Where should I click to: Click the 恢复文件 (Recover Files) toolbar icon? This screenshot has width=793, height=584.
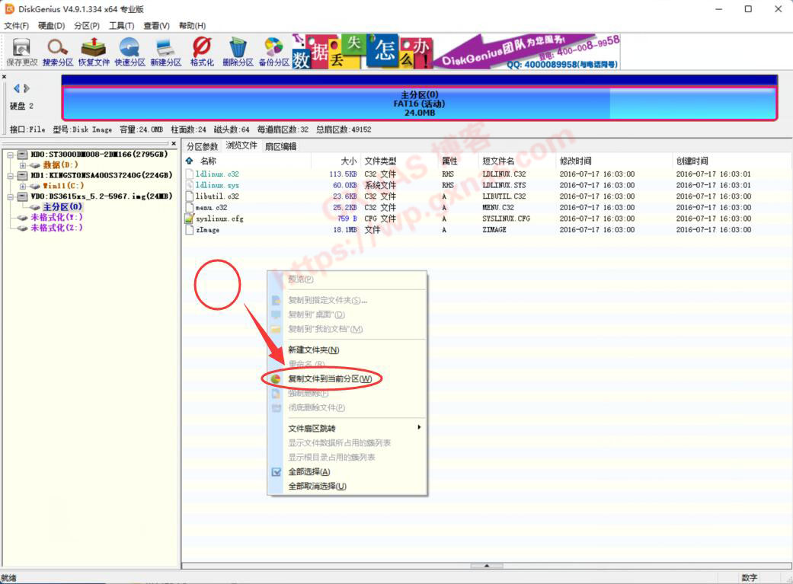click(94, 51)
